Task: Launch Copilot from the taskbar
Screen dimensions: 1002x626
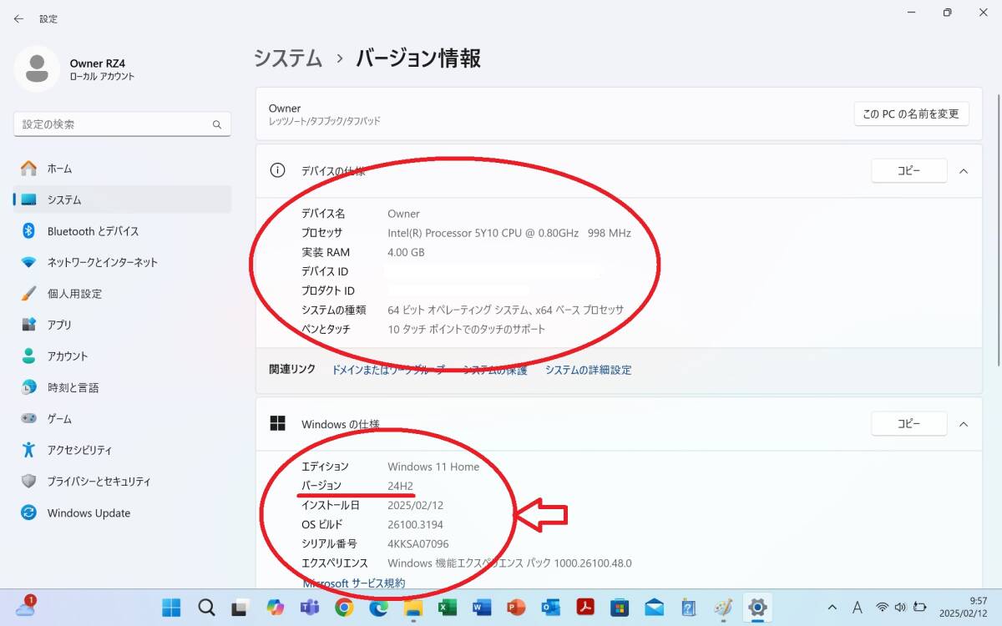Action: [275, 607]
